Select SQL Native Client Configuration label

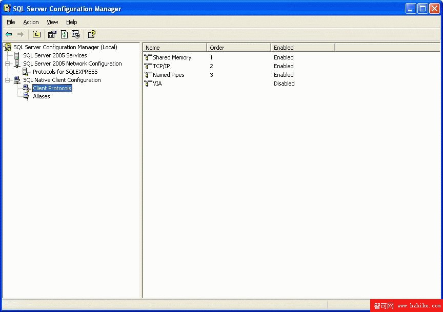click(62, 80)
